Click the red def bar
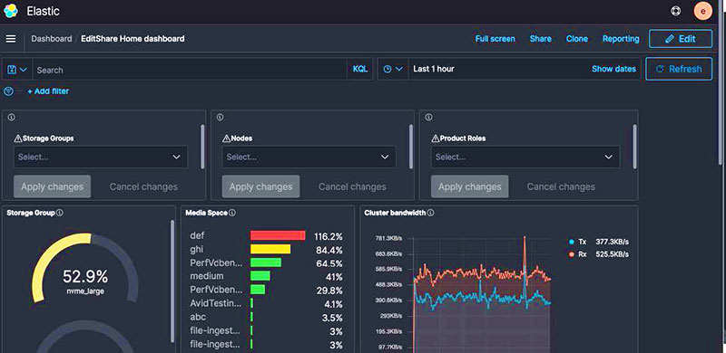The height and width of the screenshot is (353, 726). (278, 235)
